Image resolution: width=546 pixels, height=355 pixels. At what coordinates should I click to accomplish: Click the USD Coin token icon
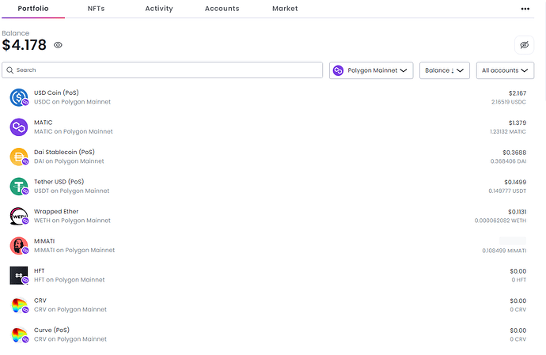point(19,97)
